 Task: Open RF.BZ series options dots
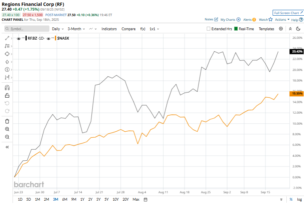pos(23,38)
